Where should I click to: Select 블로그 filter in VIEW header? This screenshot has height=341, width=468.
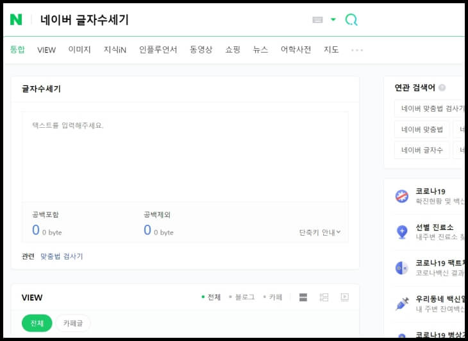242,297
